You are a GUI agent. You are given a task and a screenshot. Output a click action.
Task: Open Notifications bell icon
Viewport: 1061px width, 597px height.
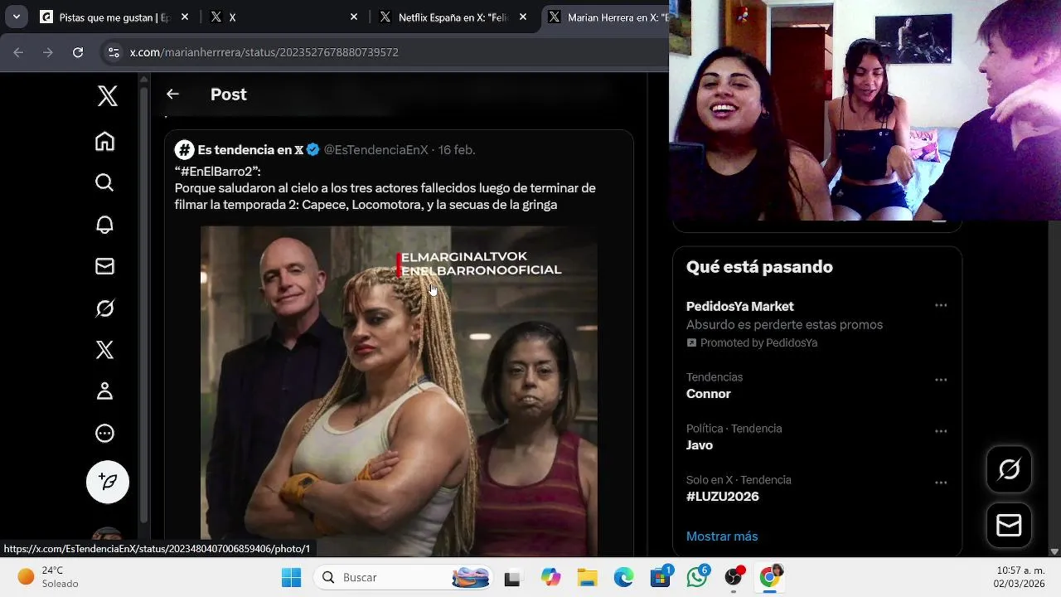pos(104,225)
